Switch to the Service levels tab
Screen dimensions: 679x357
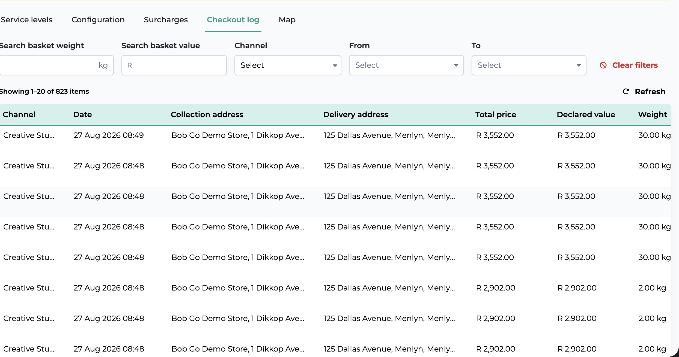pyautogui.click(x=26, y=20)
